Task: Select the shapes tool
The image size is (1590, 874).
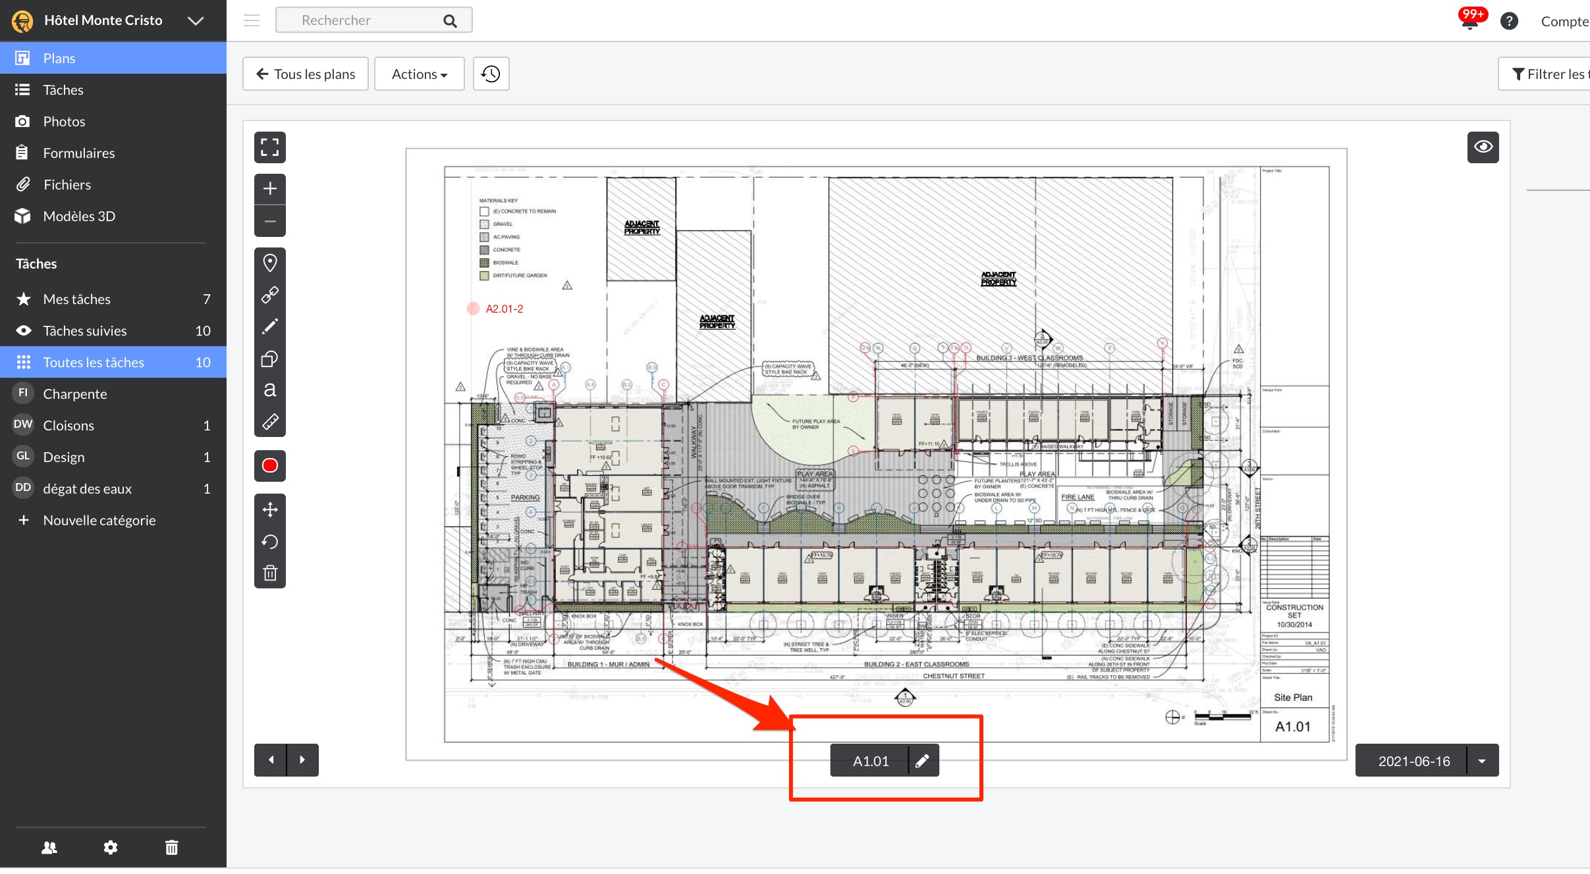Action: tap(269, 359)
